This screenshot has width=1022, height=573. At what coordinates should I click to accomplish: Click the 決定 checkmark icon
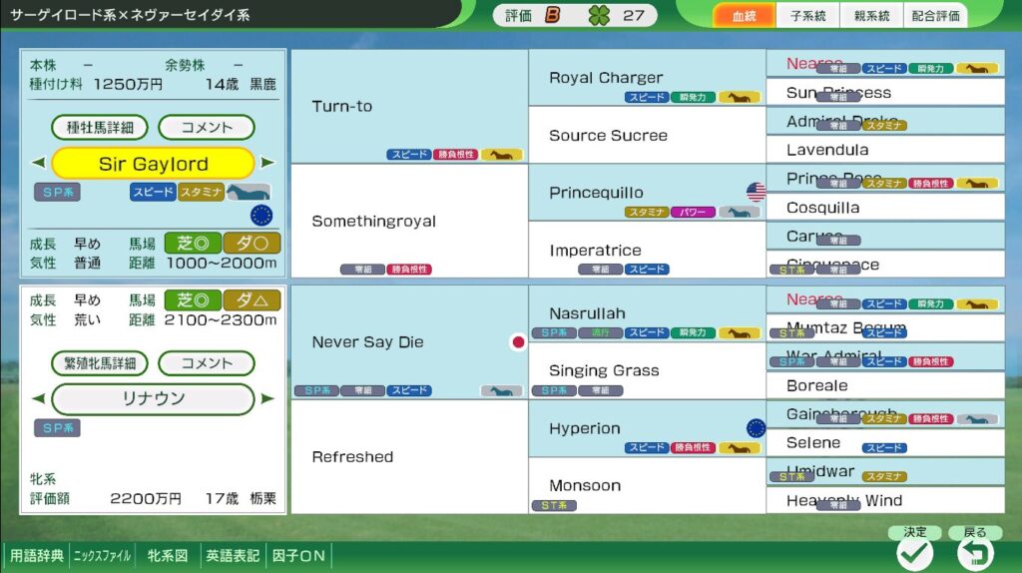pos(914,552)
